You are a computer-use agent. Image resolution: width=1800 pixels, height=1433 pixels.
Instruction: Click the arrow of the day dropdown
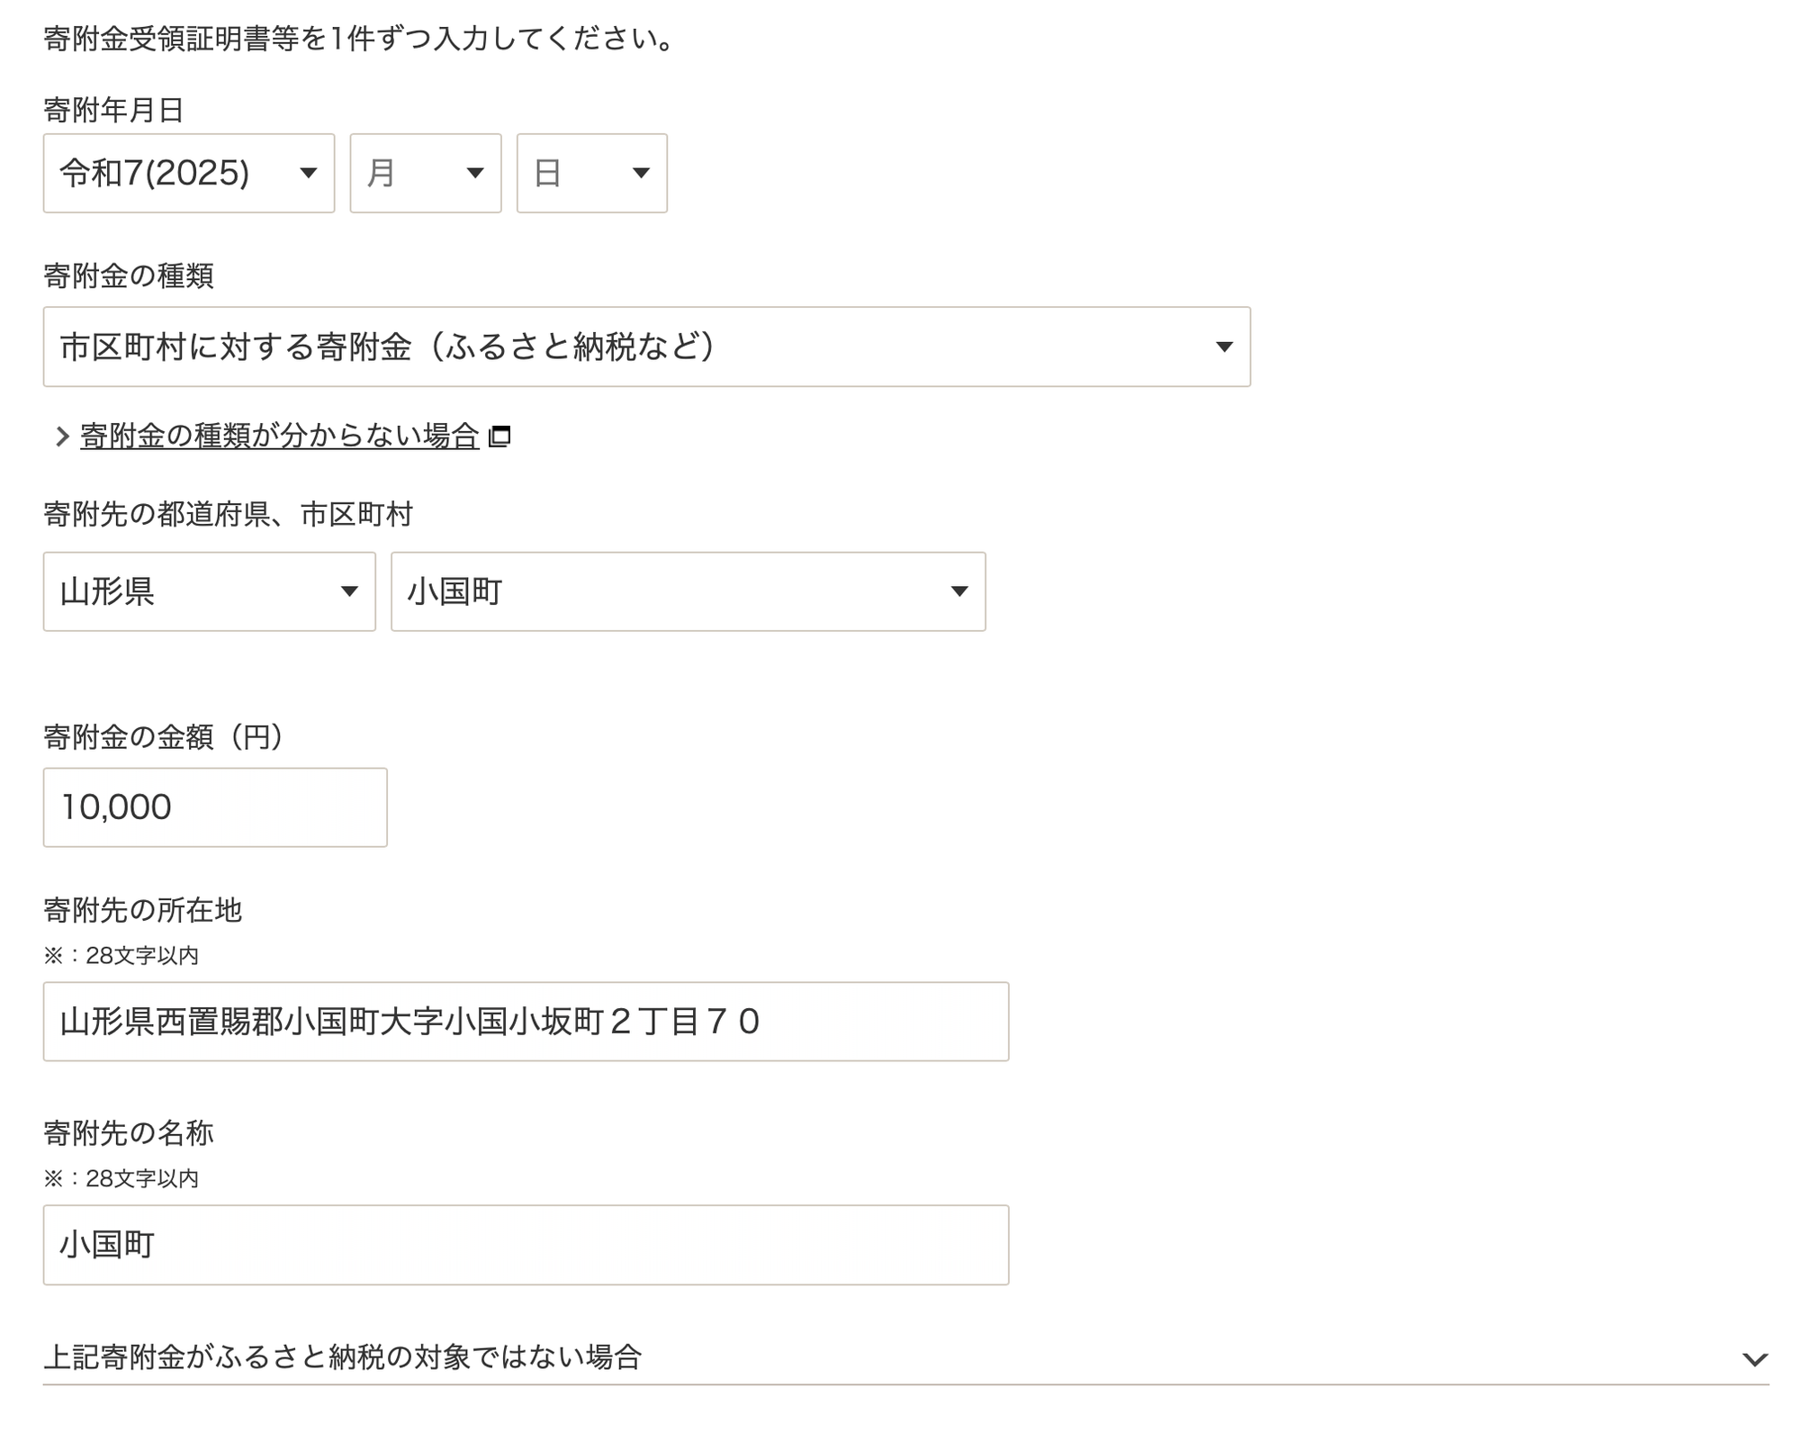[641, 173]
